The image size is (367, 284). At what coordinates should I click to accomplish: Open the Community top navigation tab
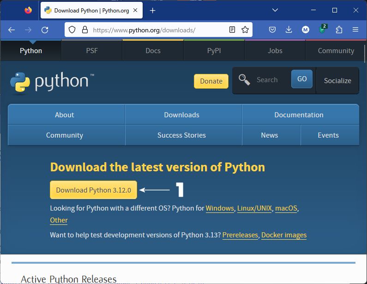[336, 51]
